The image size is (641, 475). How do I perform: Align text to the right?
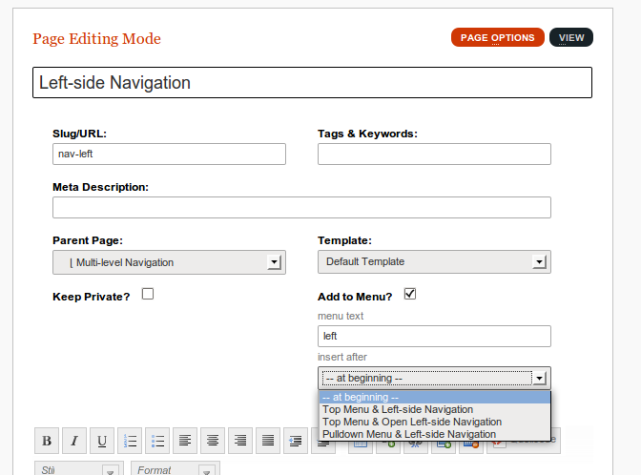[241, 441]
